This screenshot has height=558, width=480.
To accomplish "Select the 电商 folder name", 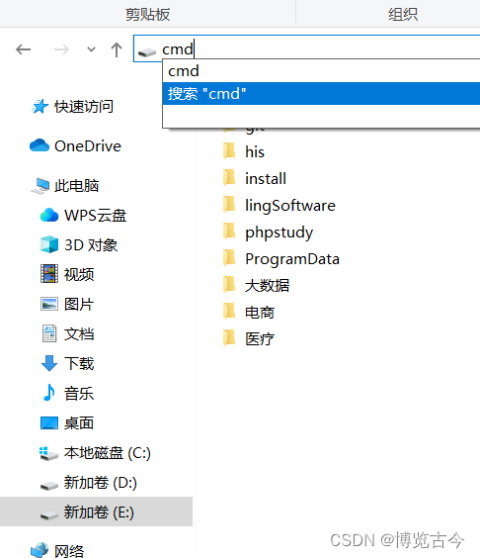I will click(x=260, y=313).
